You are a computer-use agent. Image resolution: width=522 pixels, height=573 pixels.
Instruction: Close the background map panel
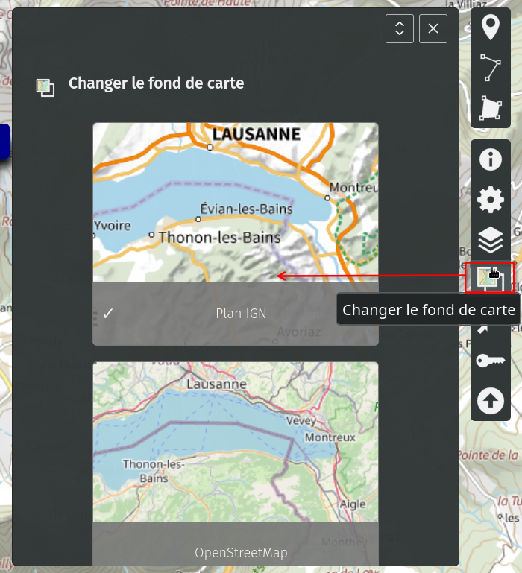433,29
